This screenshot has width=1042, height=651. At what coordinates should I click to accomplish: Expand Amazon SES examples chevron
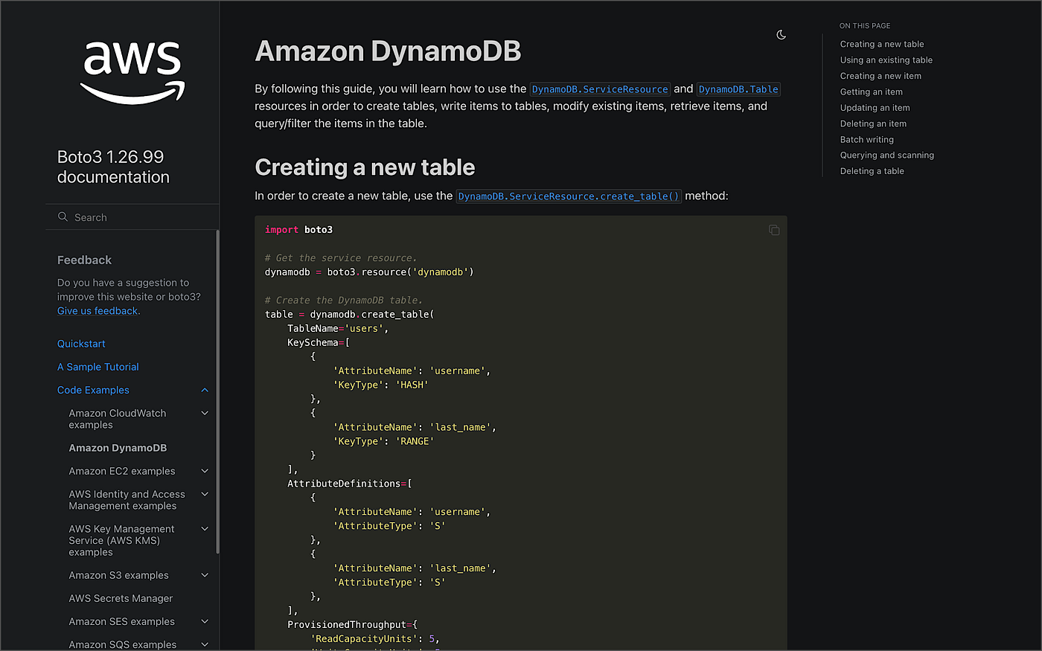pos(205,621)
